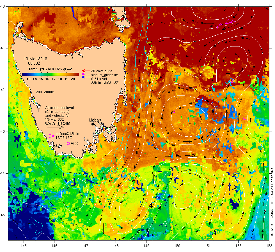Click the 145 longitude axis label
Screen dimensions: 275x252
pos(24,246)
